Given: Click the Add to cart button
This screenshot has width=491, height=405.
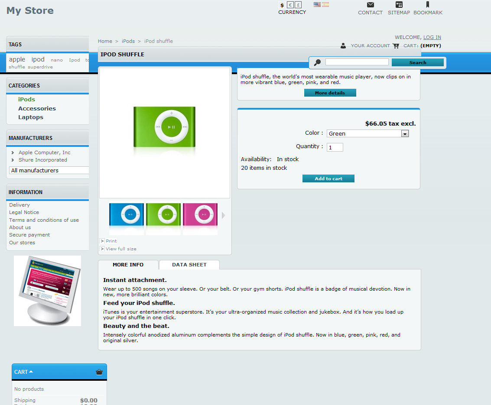Looking at the screenshot, I should pyautogui.click(x=328, y=178).
